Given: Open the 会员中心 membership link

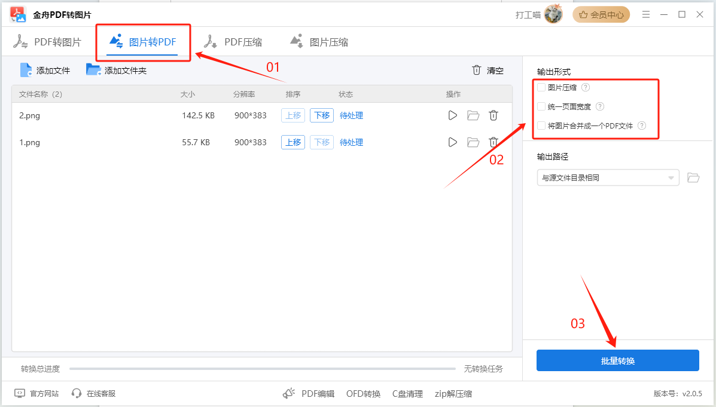Looking at the screenshot, I should pyautogui.click(x=601, y=14).
